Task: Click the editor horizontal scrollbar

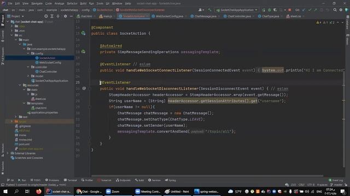Action: pyautogui.click(x=207, y=176)
